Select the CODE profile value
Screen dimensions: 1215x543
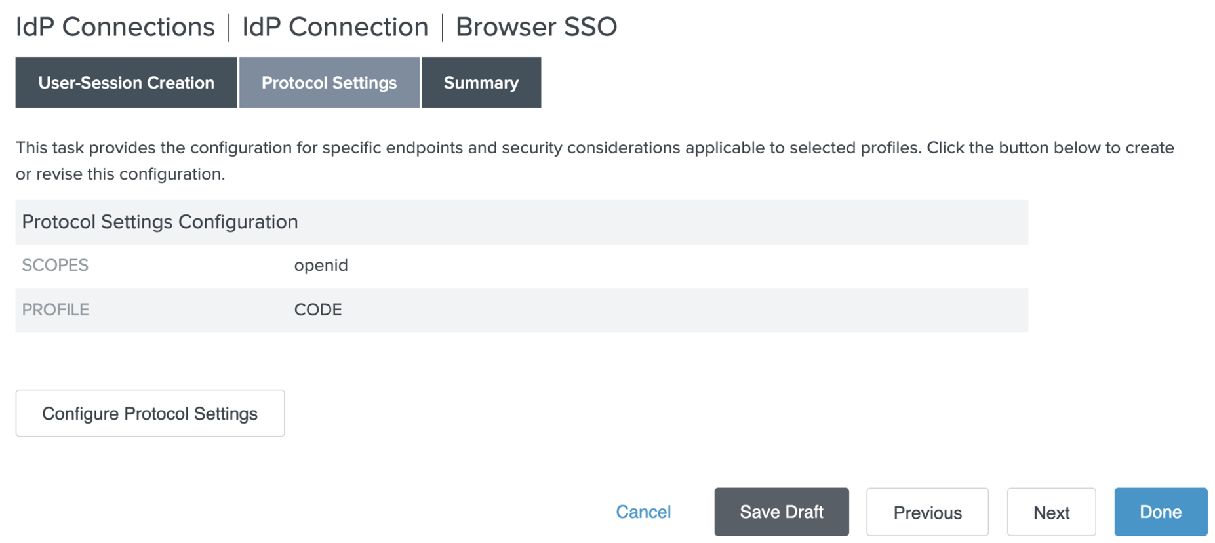click(318, 310)
